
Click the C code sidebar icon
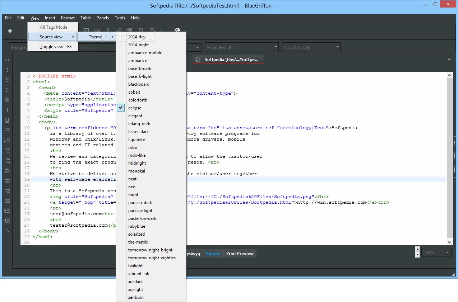click(7, 90)
